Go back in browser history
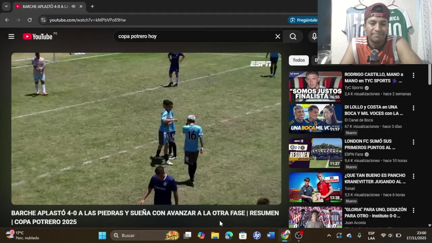The image size is (432, 243). point(7,20)
